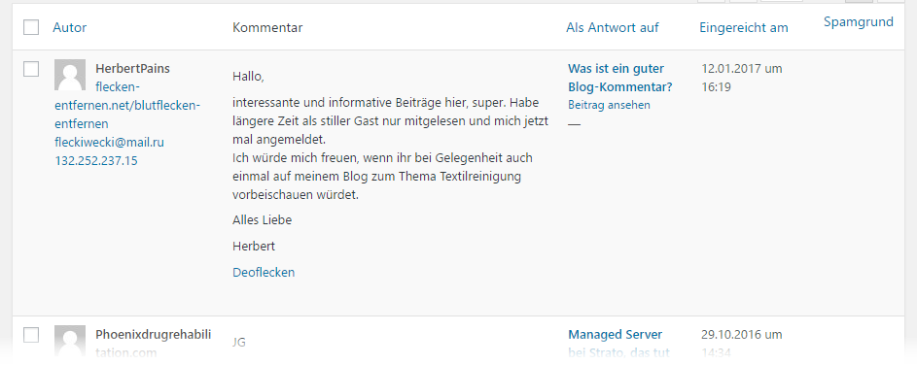
Task: Click fleckiwecki@mail.ru email address
Action: pyautogui.click(x=109, y=142)
